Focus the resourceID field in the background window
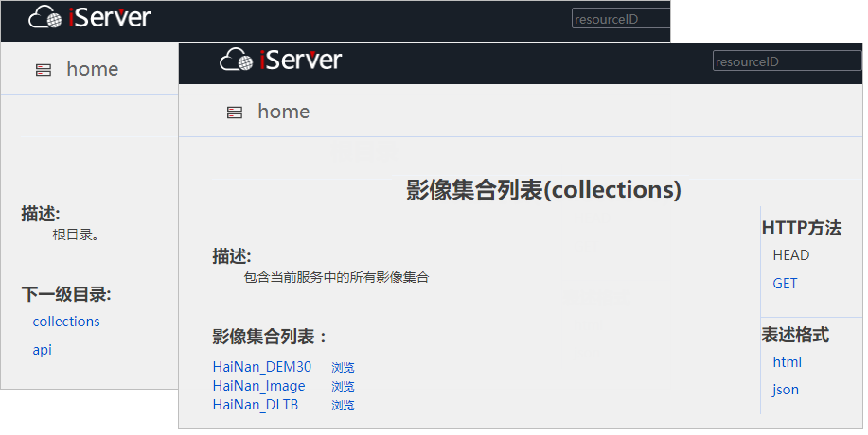The height and width of the screenshot is (435, 868). [620, 19]
